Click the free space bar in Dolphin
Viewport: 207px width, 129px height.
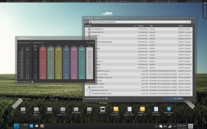tap(179, 98)
